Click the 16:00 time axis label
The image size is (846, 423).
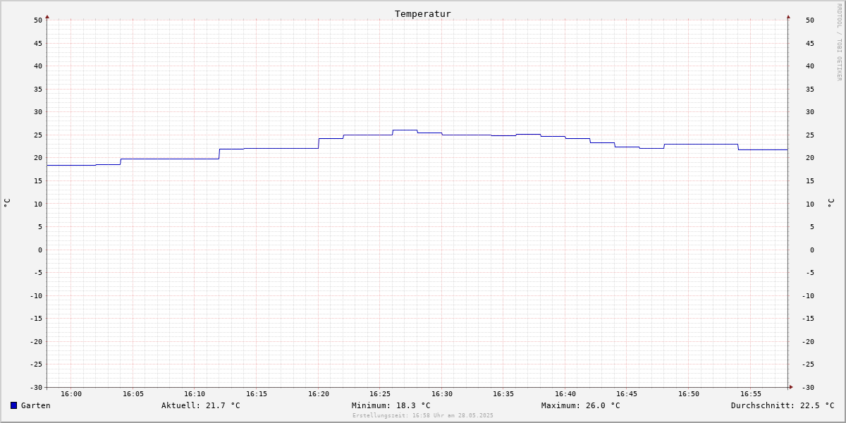pos(71,393)
